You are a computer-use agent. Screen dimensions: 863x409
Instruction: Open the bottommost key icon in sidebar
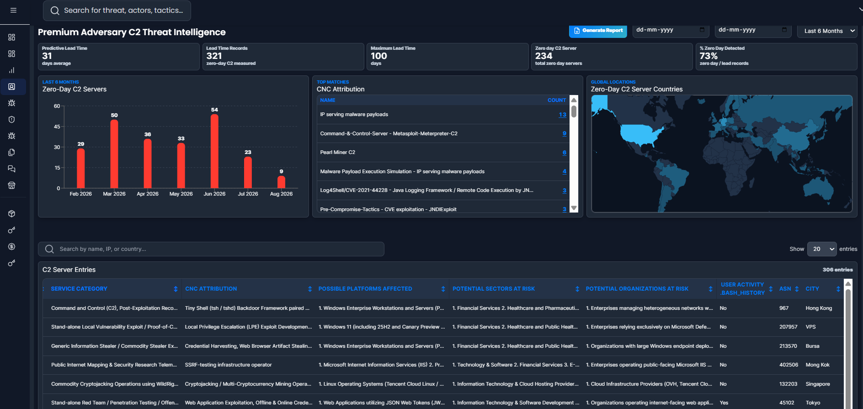[x=12, y=263]
